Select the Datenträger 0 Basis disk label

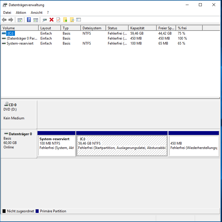click(x=19, y=143)
